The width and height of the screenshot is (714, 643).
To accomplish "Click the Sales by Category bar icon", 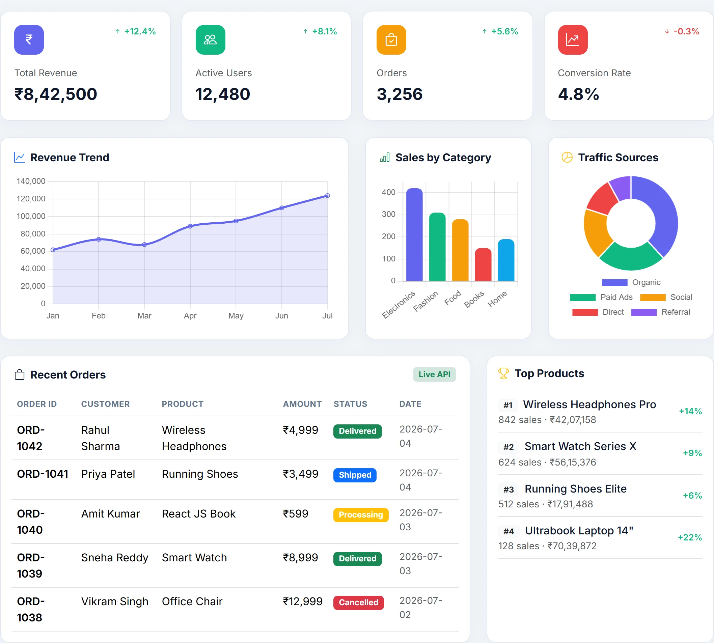I will pyautogui.click(x=384, y=157).
